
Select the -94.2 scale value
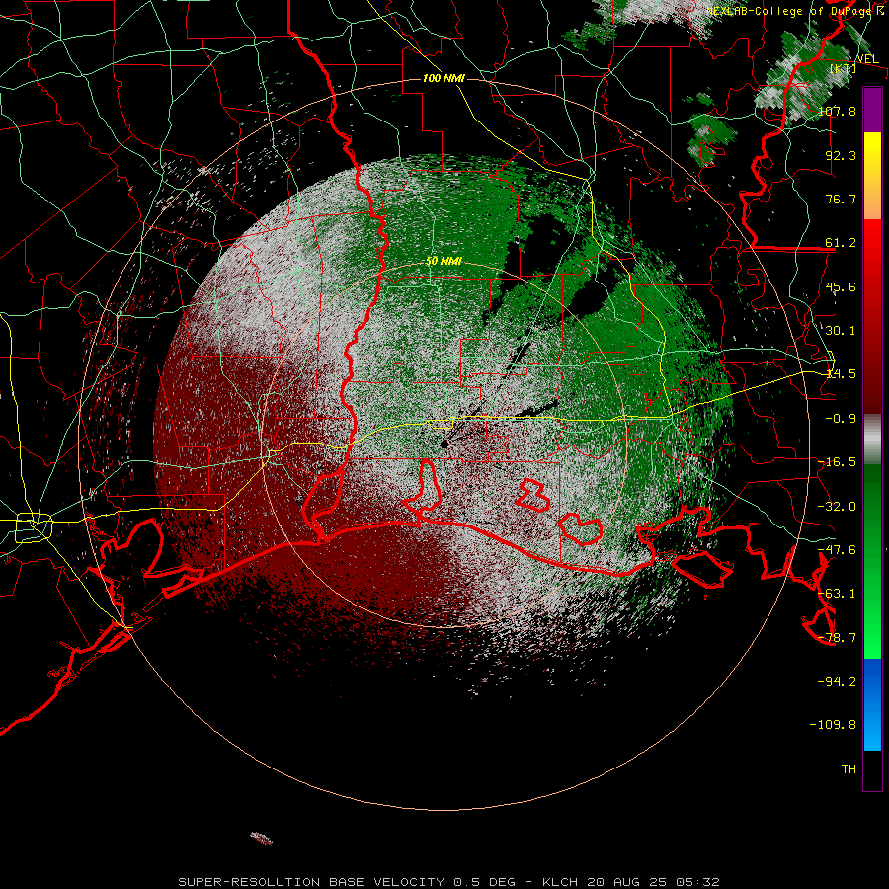tap(837, 682)
